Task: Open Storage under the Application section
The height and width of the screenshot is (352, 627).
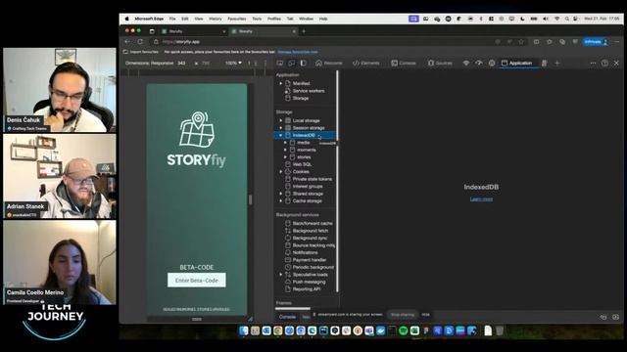Action: (x=301, y=98)
